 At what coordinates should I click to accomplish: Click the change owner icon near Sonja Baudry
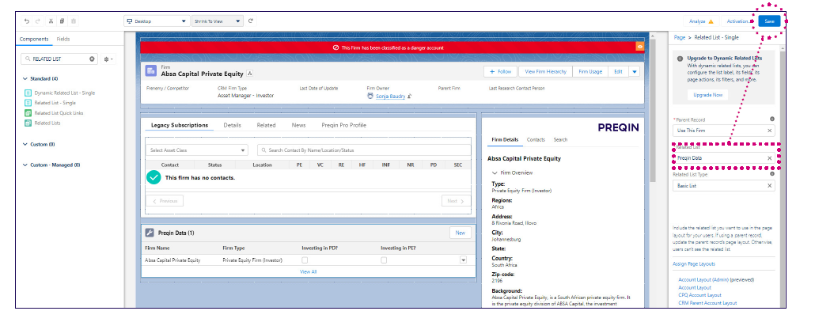pyautogui.click(x=410, y=97)
